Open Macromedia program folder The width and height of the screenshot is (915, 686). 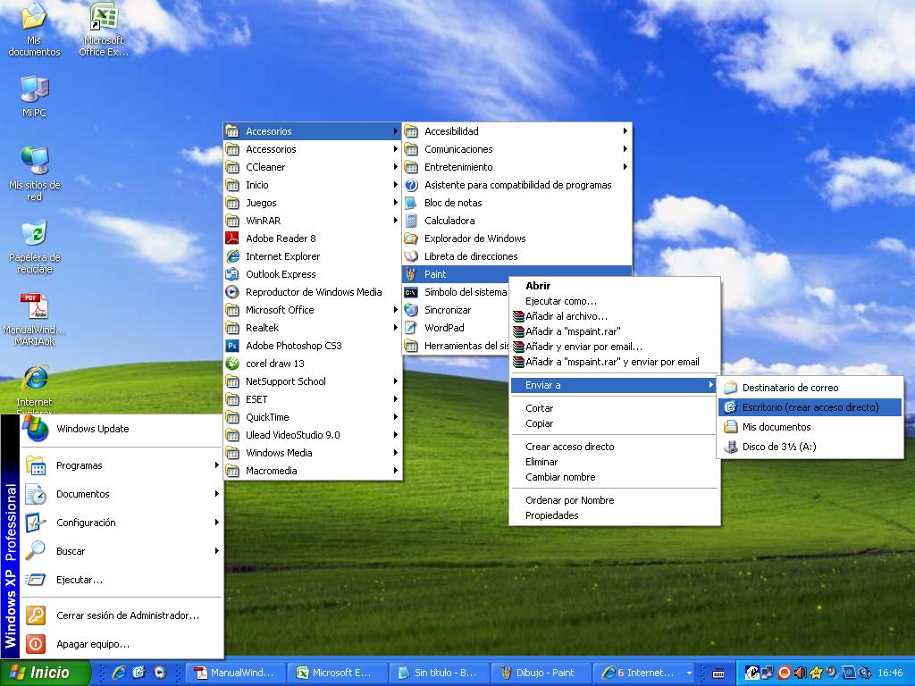click(x=313, y=471)
